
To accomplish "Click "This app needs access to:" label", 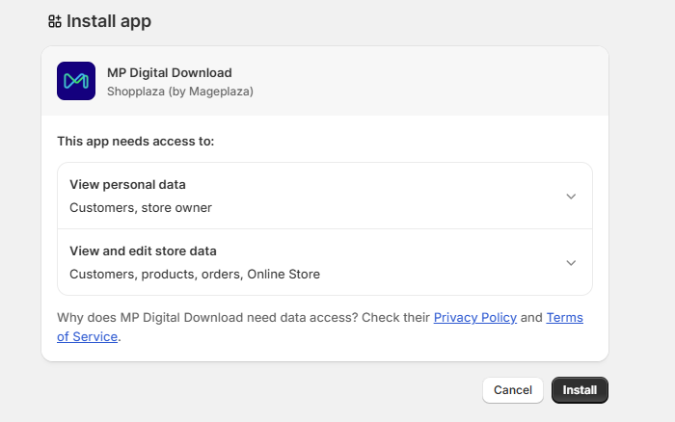I will pos(135,141).
